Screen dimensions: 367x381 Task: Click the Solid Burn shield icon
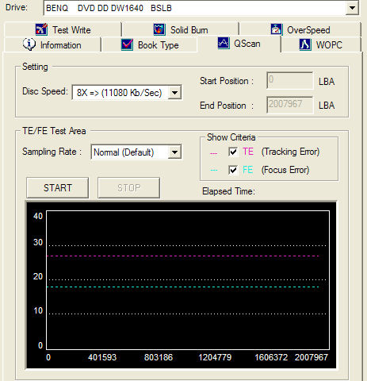coord(159,29)
